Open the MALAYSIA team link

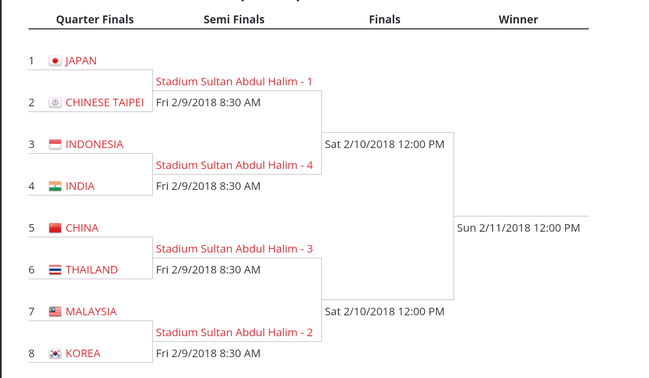91,312
